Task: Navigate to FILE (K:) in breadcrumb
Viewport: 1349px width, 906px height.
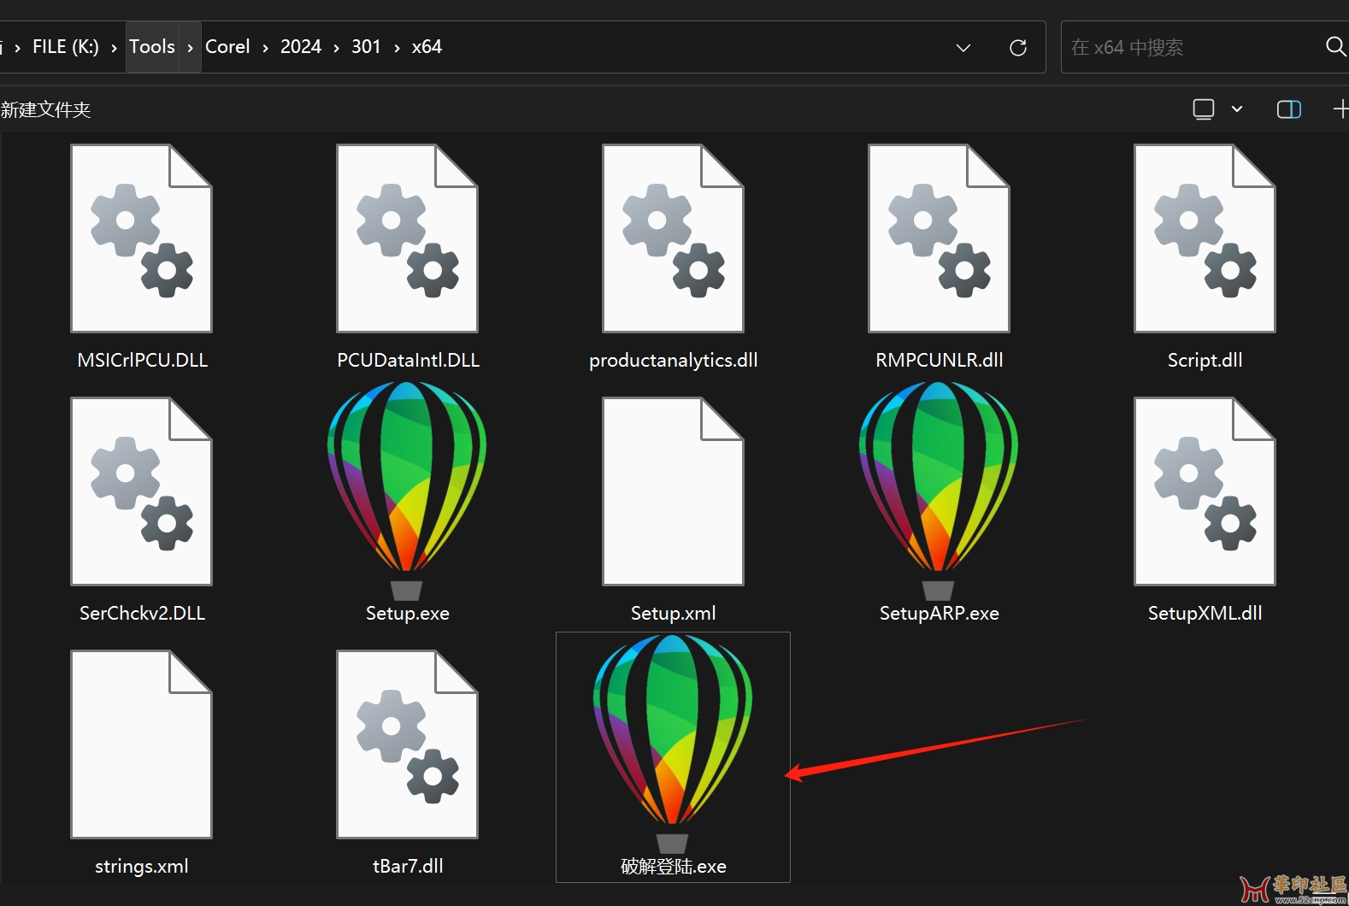Action: tap(66, 47)
